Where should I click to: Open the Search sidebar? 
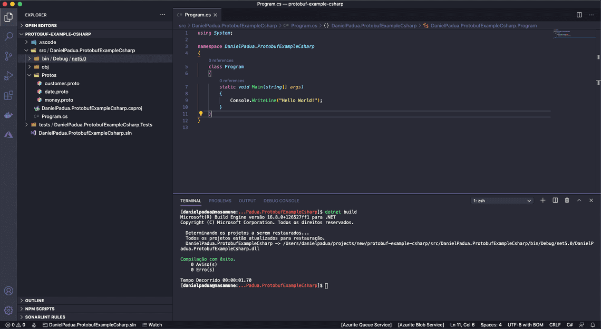(8, 36)
